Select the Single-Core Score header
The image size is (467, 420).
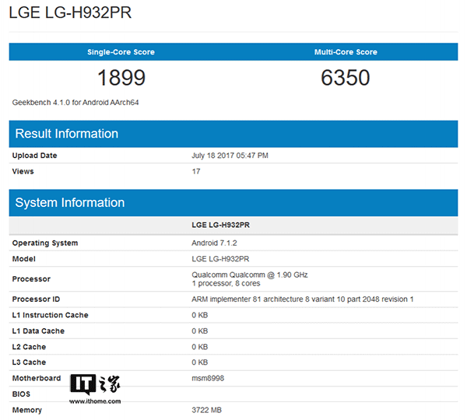click(x=121, y=52)
